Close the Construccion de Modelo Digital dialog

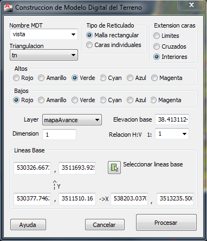tap(191, 5)
